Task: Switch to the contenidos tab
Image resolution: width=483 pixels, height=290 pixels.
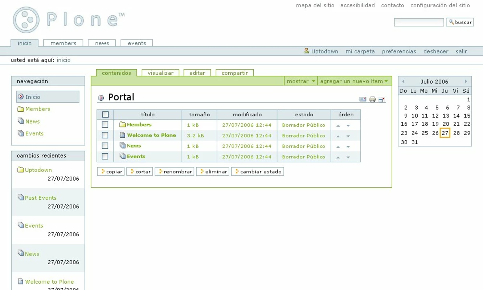Action: click(x=116, y=73)
